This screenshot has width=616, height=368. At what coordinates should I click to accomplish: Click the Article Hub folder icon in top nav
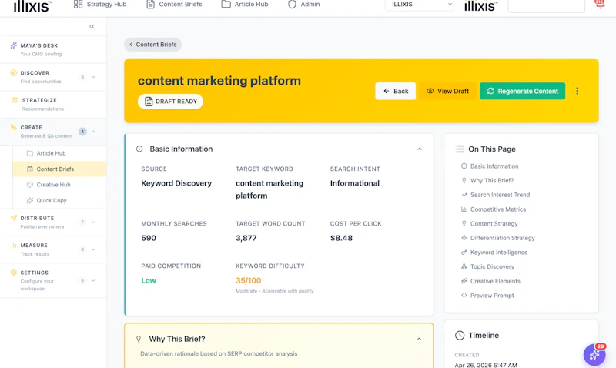226,5
